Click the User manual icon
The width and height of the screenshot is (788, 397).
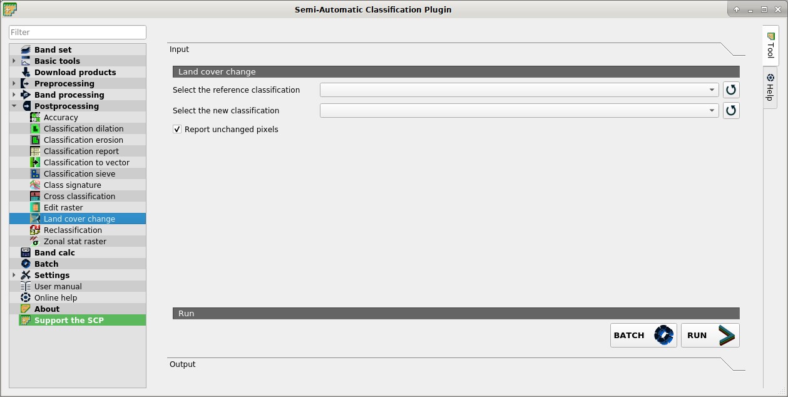click(x=26, y=286)
